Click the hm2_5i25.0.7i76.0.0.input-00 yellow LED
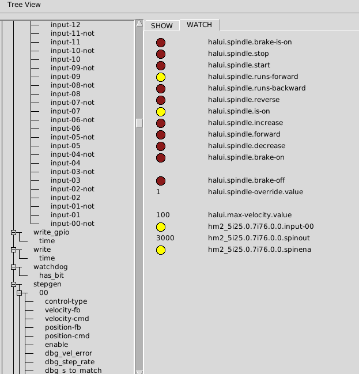The height and width of the screenshot is (374, 359). pos(161,226)
